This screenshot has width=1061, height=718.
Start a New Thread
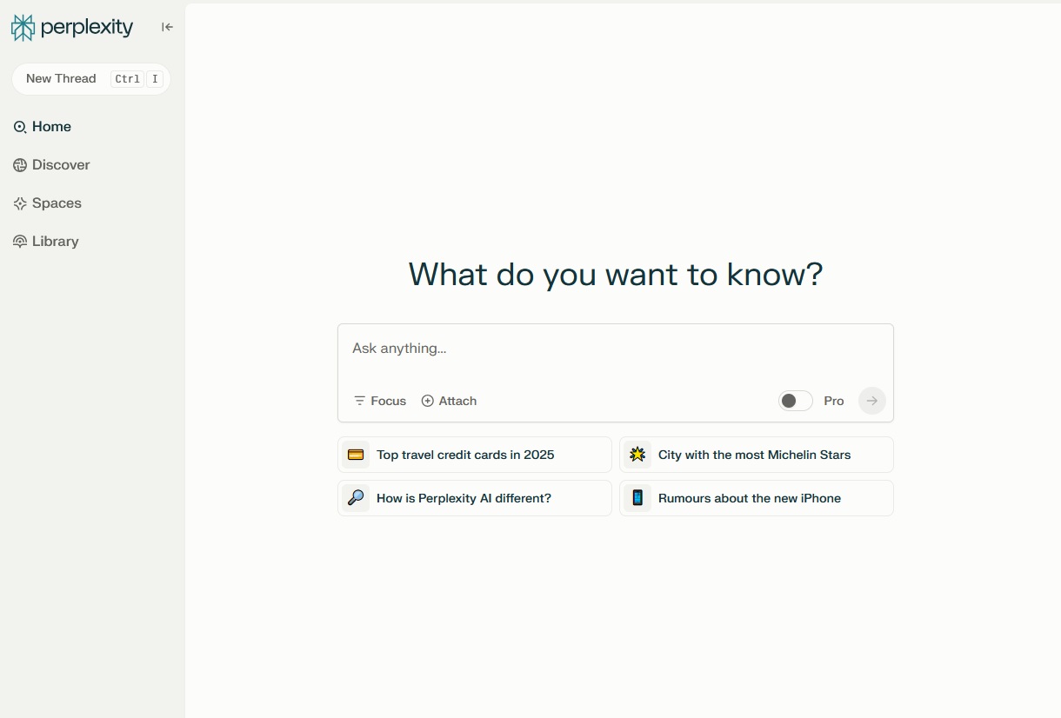click(x=91, y=79)
